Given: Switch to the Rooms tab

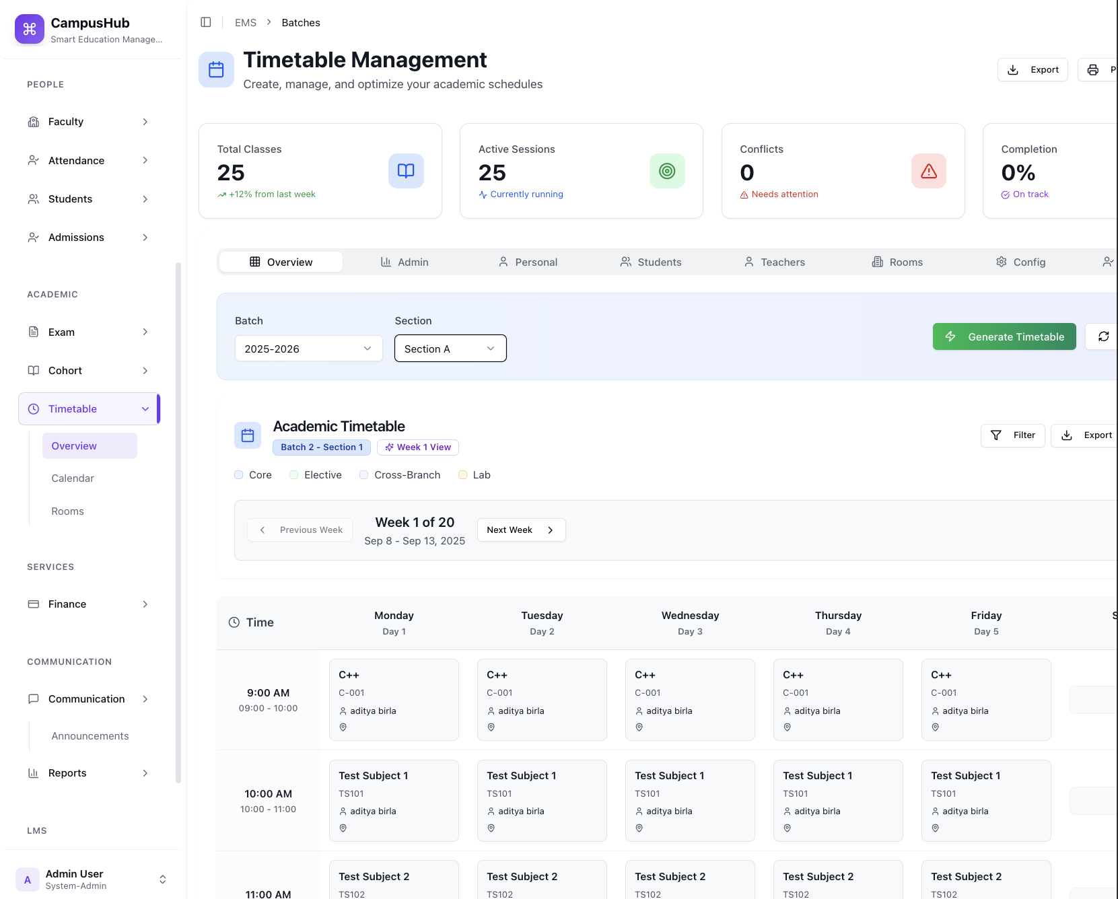Looking at the screenshot, I should pyautogui.click(x=897, y=262).
